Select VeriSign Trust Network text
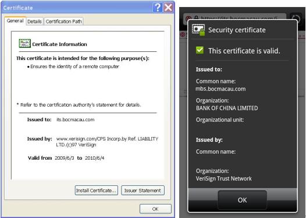The height and width of the screenshot is (218, 306). coord(223,178)
